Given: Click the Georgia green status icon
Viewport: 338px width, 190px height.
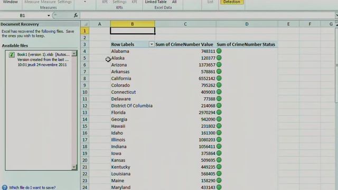Looking at the screenshot, I should point(219,119).
